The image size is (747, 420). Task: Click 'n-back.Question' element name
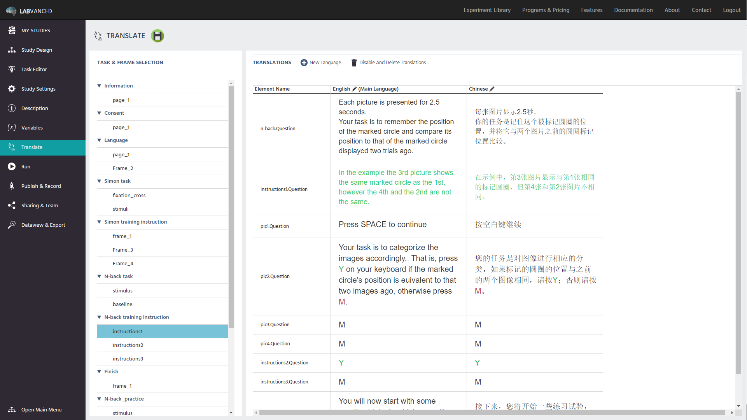coord(278,129)
